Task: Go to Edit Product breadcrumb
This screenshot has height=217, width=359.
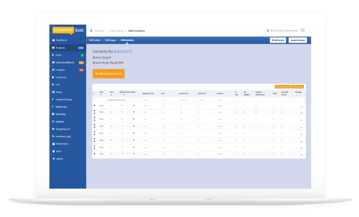Action: click(116, 31)
